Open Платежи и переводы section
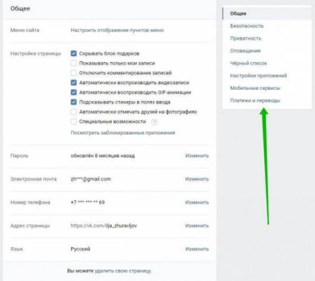The width and height of the screenshot is (315, 281). point(255,101)
